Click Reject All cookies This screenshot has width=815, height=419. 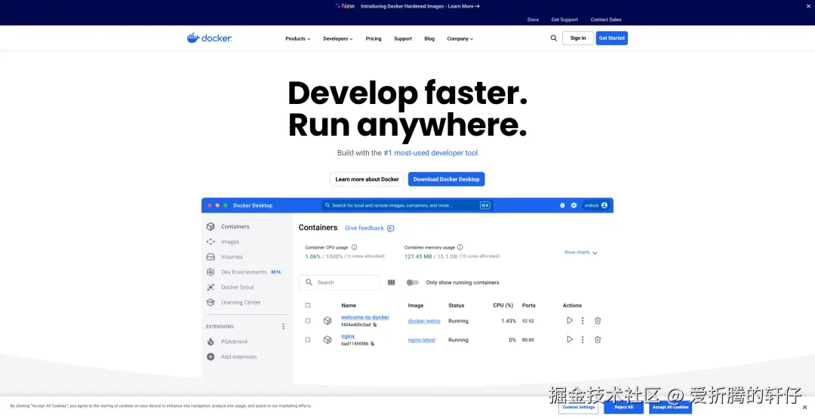[624, 407]
